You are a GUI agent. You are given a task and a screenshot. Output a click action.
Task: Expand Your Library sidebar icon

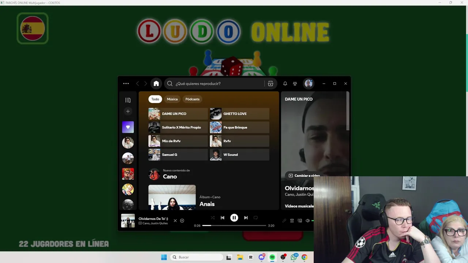(x=128, y=100)
